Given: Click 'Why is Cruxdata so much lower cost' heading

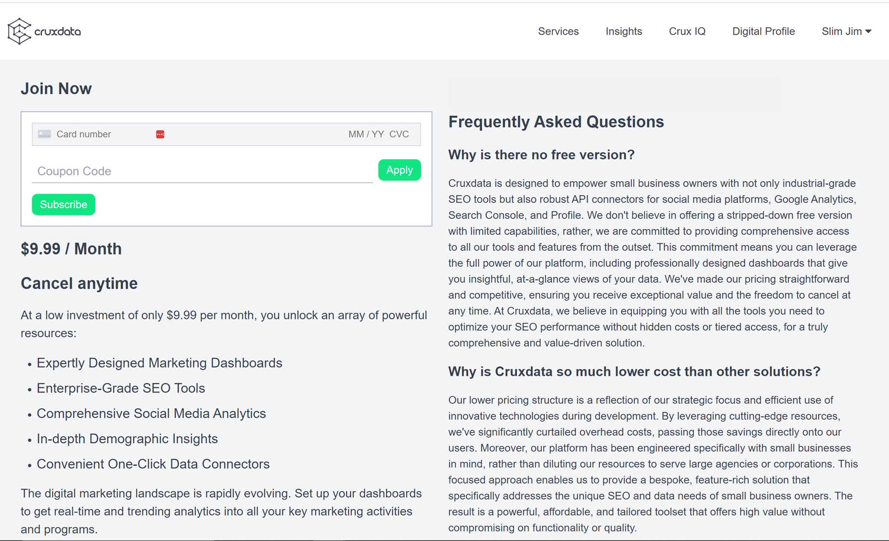Looking at the screenshot, I should (634, 372).
